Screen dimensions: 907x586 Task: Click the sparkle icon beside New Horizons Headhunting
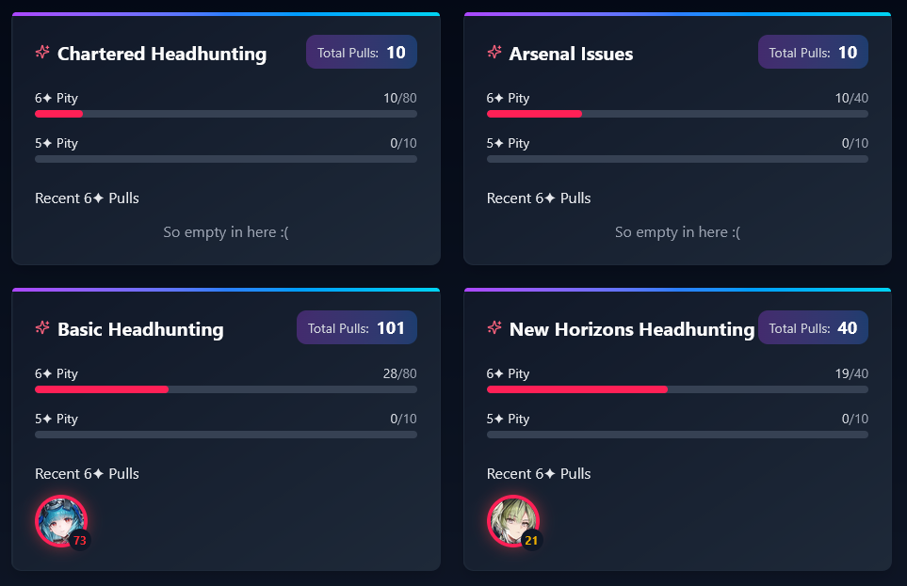(x=494, y=327)
